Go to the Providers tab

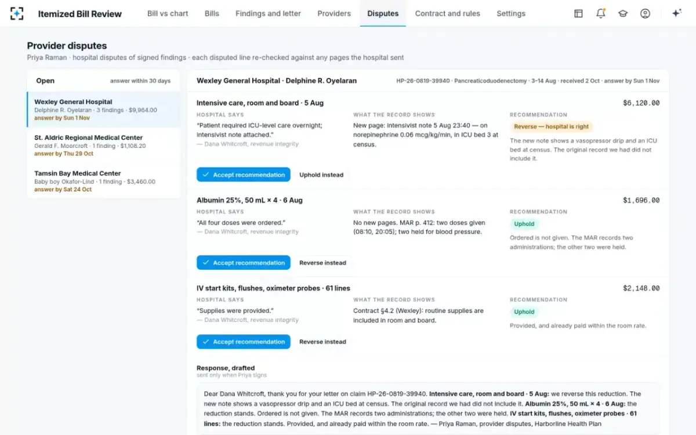pyautogui.click(x=334, y=13)
